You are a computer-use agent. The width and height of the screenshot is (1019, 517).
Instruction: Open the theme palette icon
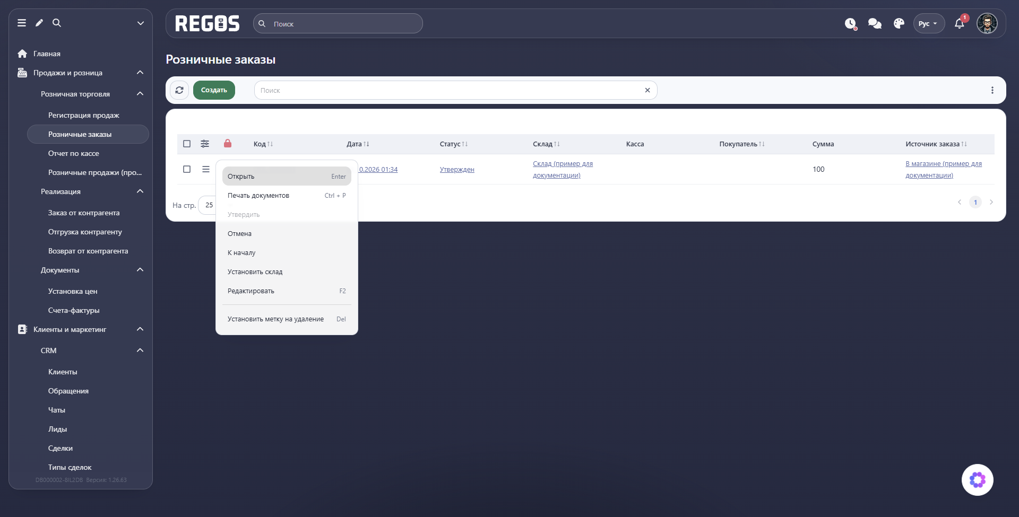point(899,23)
